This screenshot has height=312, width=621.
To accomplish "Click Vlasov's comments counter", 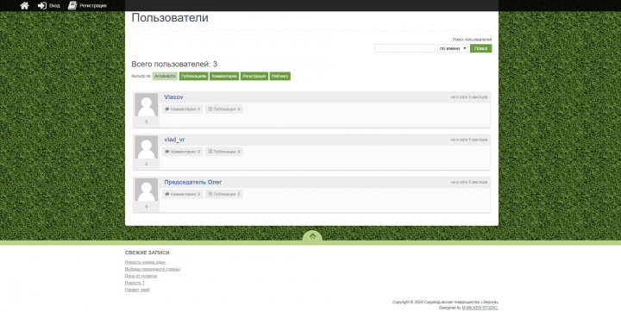I will [183, 109].
